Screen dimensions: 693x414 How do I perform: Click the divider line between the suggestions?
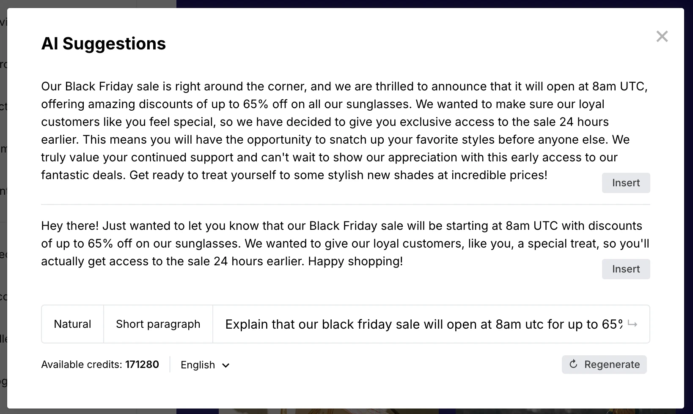click(345, 204)
